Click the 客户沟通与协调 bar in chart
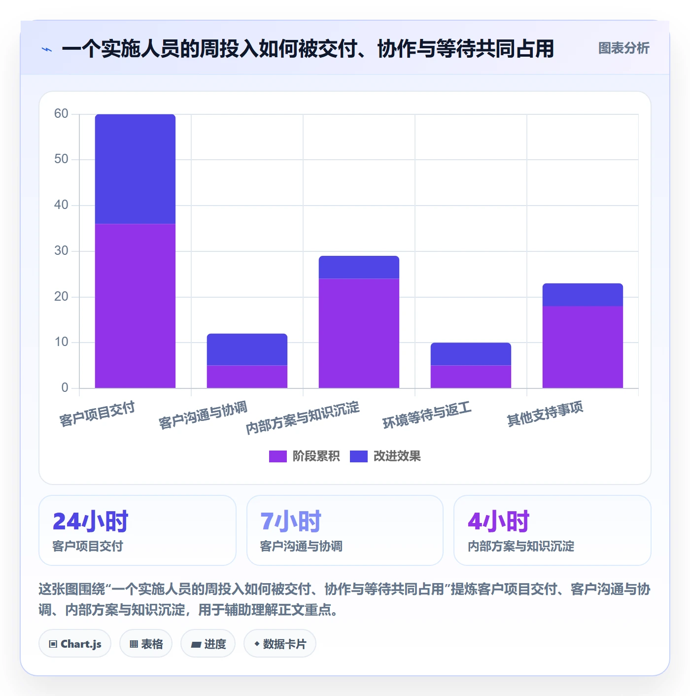Viewport: 690px width, 696px height. click(247, 361)
